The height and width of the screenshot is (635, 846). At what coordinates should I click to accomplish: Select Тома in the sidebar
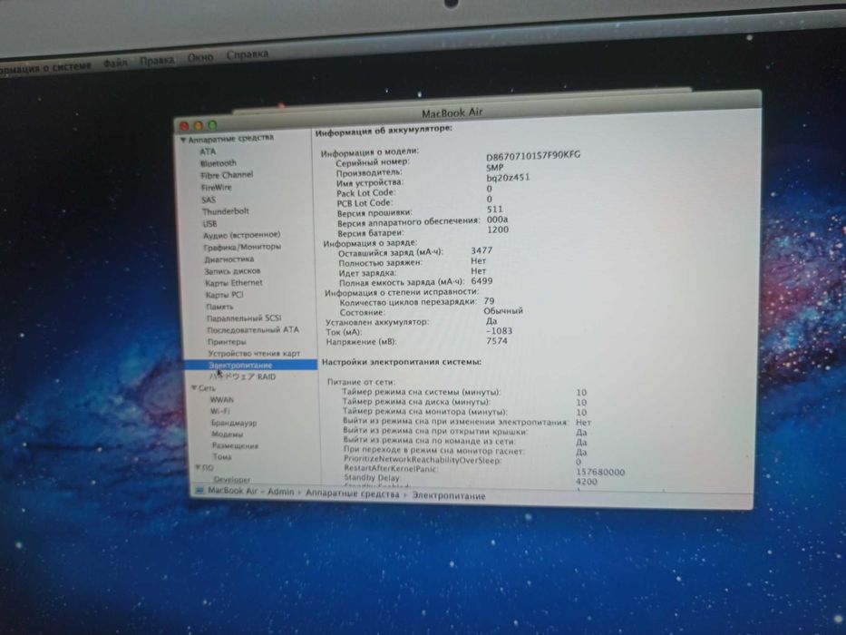click(x=222, y=457)
